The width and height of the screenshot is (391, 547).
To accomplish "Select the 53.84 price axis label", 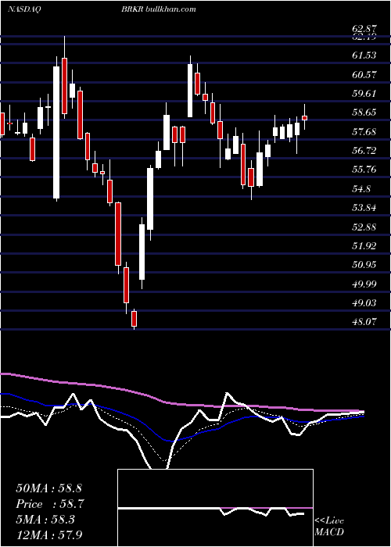I will pos(365,208).
